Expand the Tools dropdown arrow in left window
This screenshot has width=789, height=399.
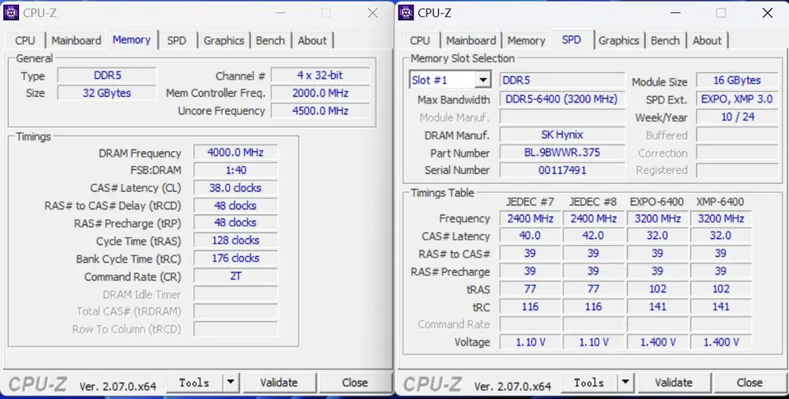click(x=230, y=383)
